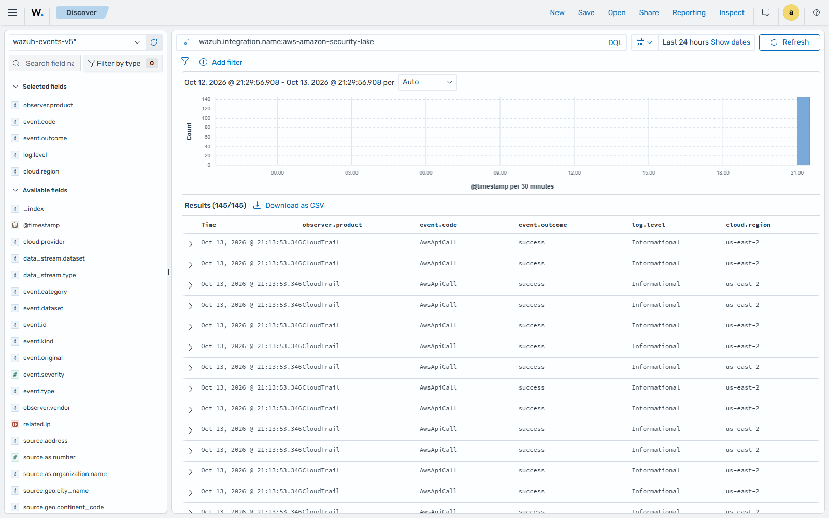Collapse the Selected fields section
The height and width of the screenshot is (518, 829).
click(x=16, y=87)
